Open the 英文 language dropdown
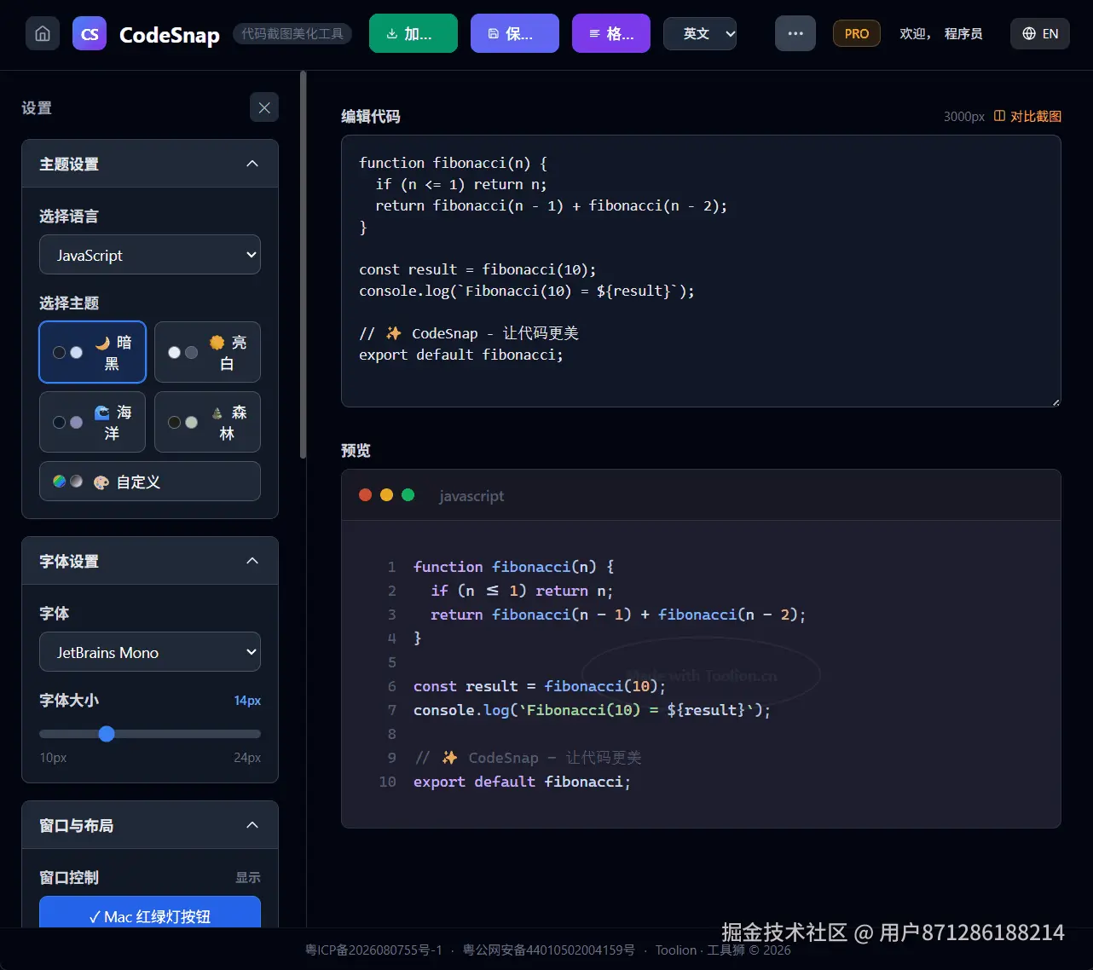Screen dimensions: 1093x970 click(x=700, y=34)
